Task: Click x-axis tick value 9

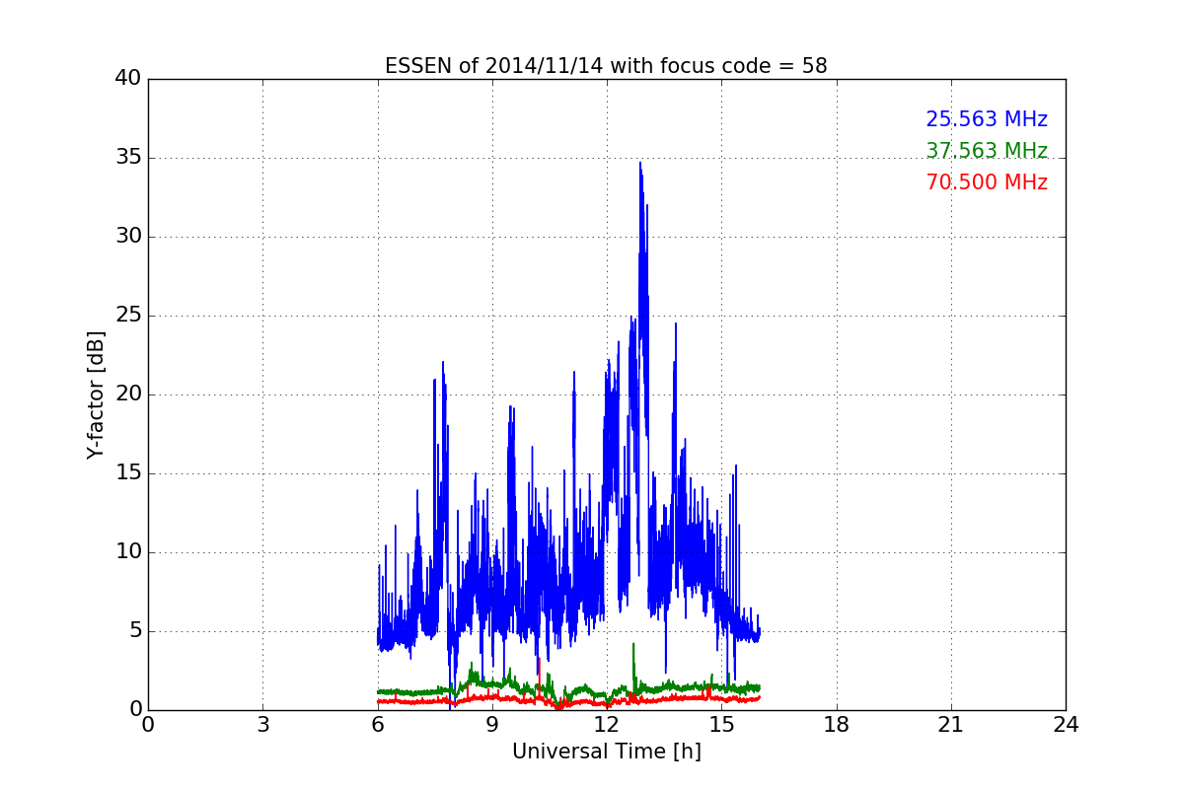Action: 492,725
